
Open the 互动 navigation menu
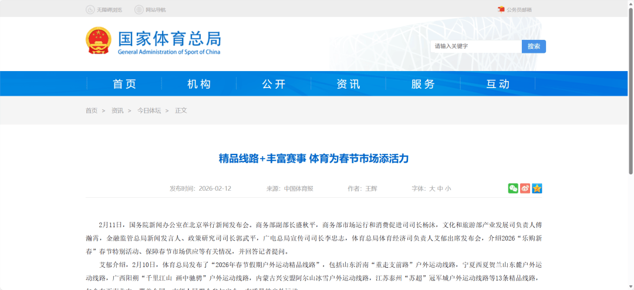tap(498, 84)
